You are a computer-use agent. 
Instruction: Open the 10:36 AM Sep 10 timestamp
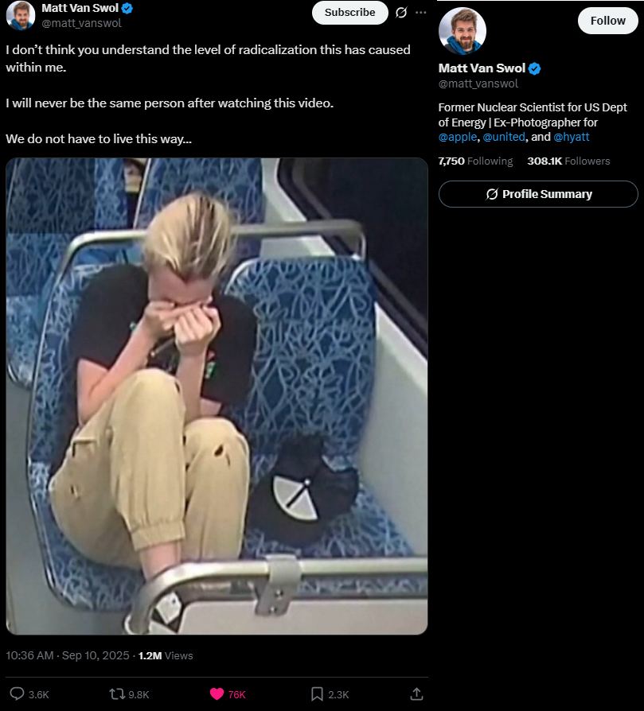(x=68, y=655)
